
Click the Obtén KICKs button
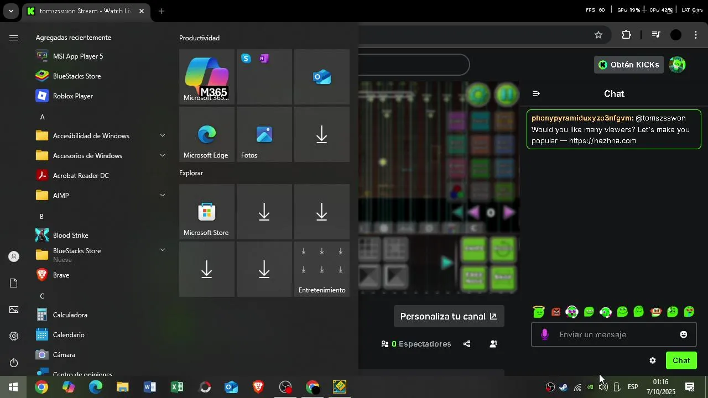tap(629, 65)
